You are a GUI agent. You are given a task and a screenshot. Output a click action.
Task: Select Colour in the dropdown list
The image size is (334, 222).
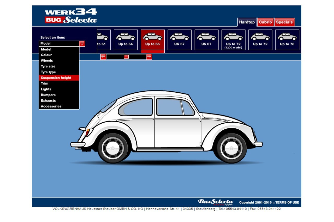pos(59,55)
